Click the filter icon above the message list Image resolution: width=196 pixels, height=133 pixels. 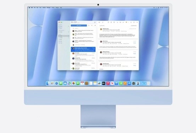point(95,22)
